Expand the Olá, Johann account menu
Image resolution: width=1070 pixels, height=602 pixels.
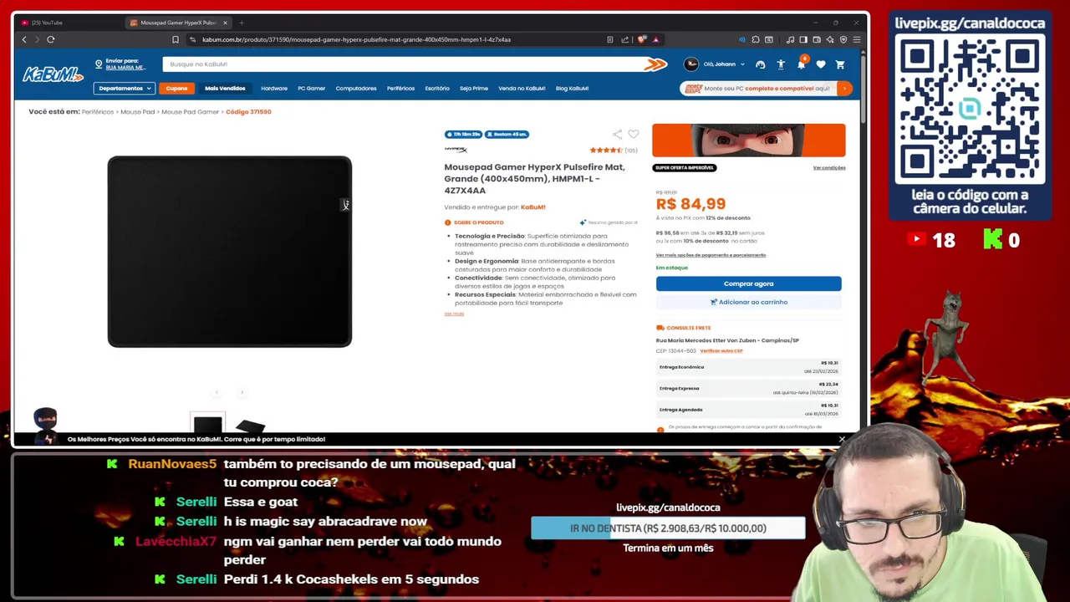click(715, 64)
